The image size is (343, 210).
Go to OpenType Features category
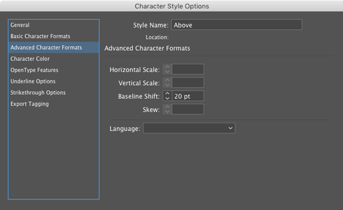pyautogui.click(x=54, y=70)
